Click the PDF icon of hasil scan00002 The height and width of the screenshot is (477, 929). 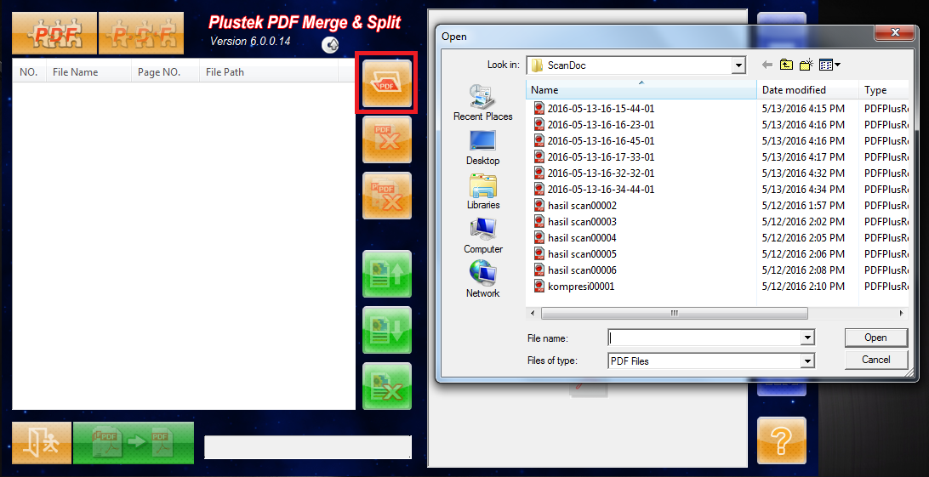tap(539, 206)
